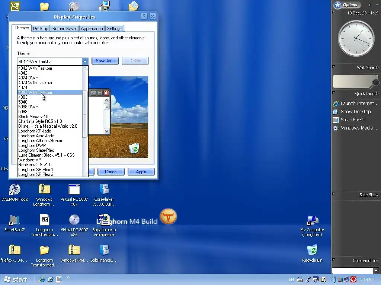
Task: Click the on-screen keyboard icon in language bar
Action: pos(300,280)
